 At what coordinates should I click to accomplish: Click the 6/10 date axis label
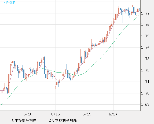point(28,114)
